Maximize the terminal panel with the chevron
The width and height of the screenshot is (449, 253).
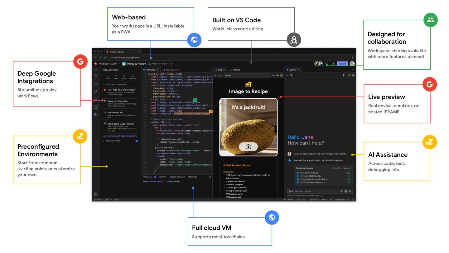[206, 177]
